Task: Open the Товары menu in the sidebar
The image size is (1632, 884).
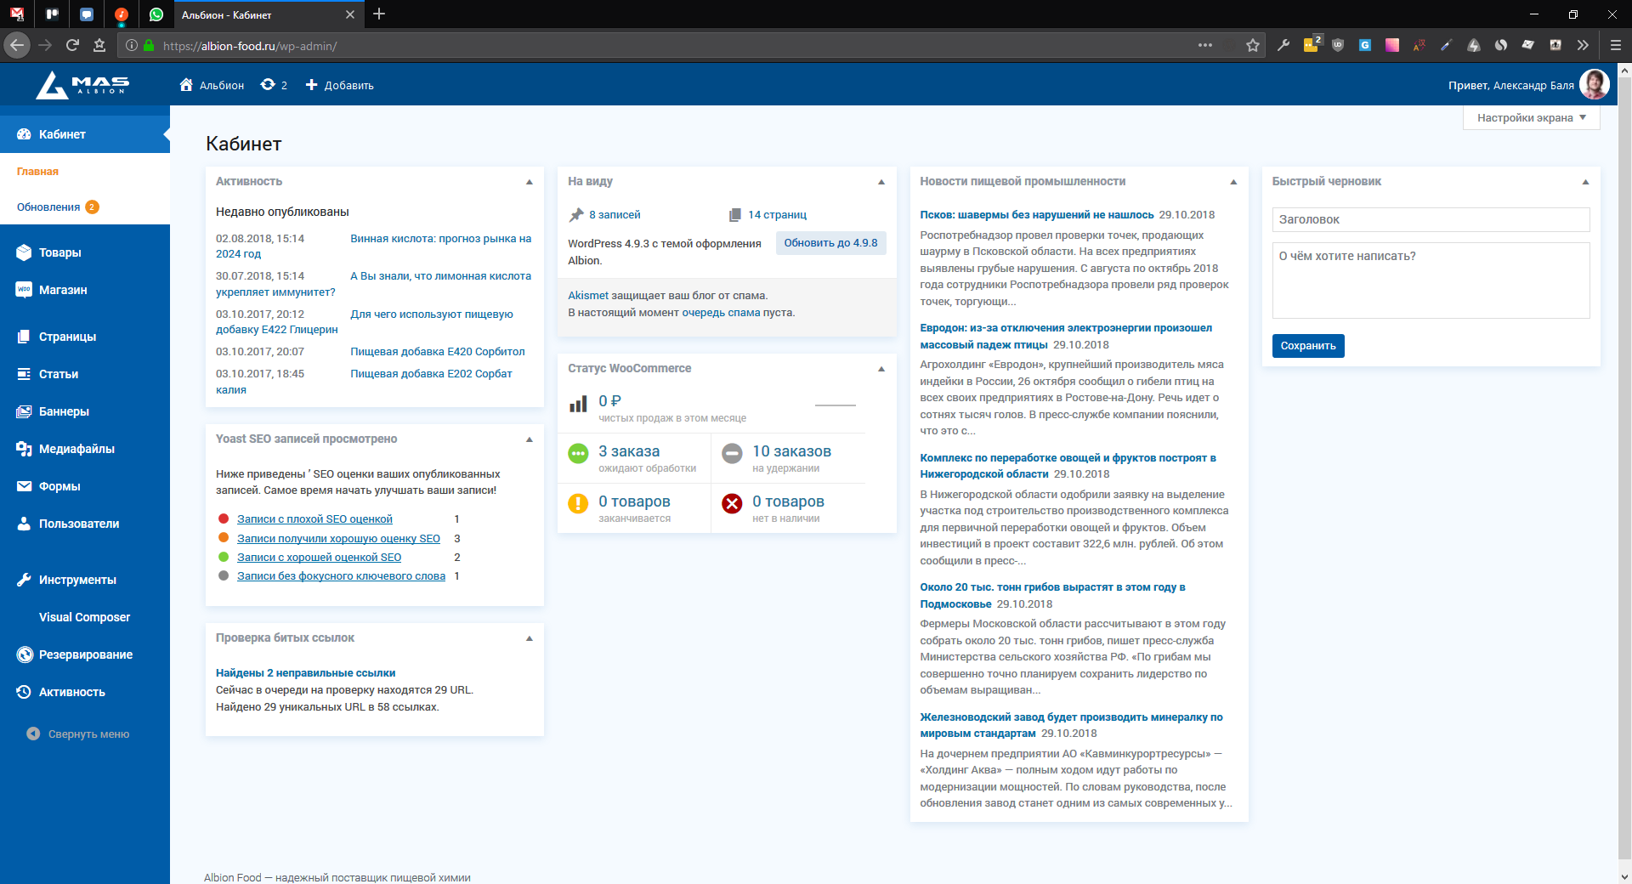Action: click(x=59, y=252)
